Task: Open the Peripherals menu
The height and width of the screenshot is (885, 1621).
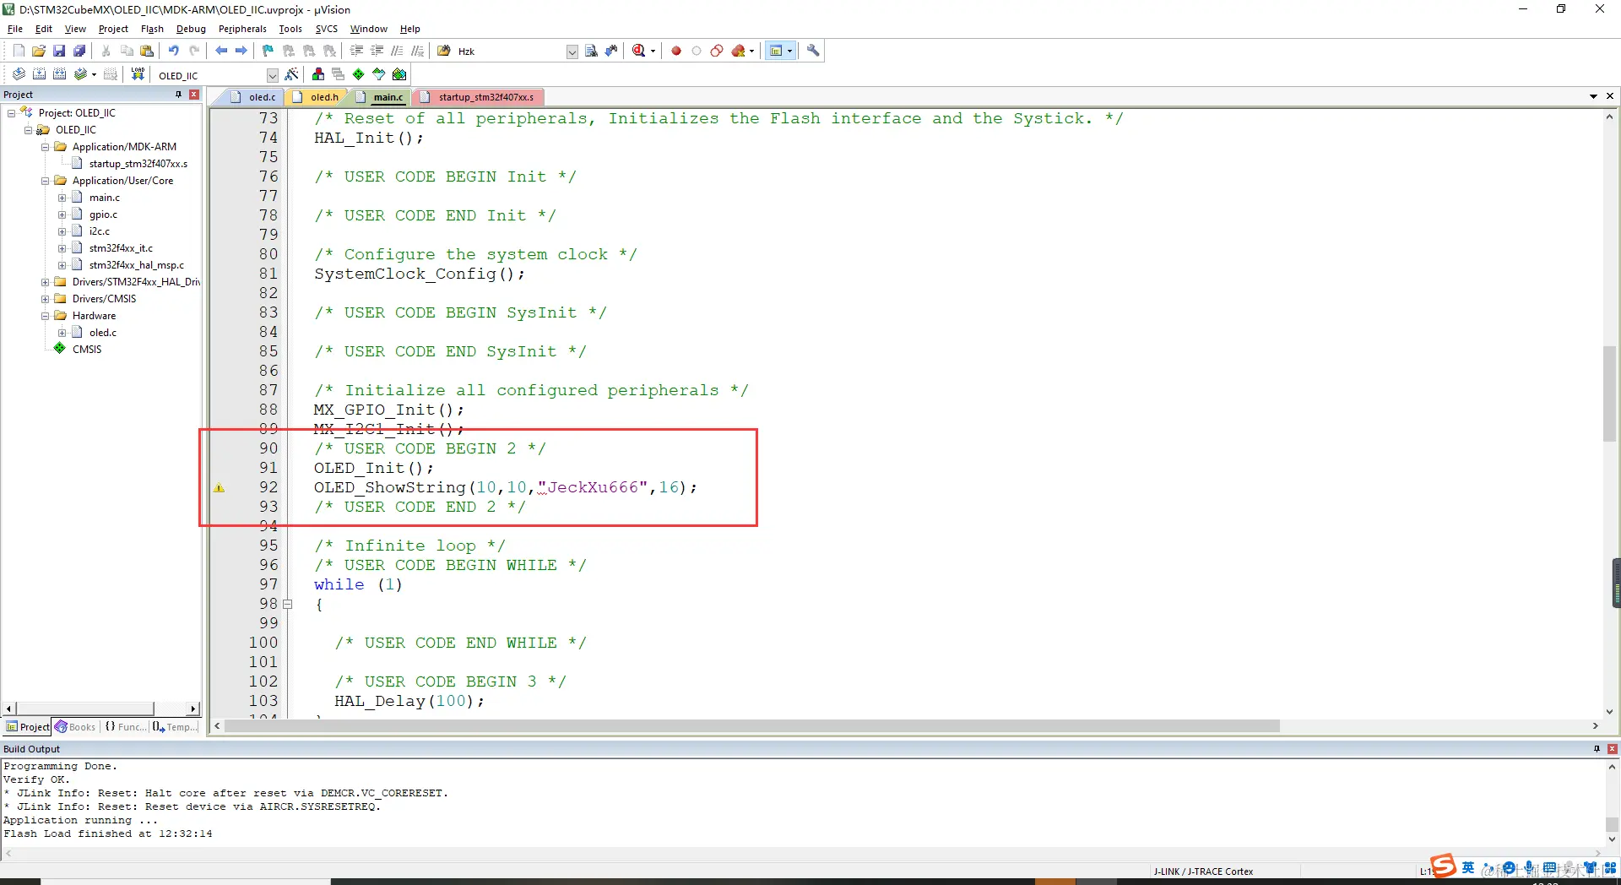Action: [x=242, y=29]
